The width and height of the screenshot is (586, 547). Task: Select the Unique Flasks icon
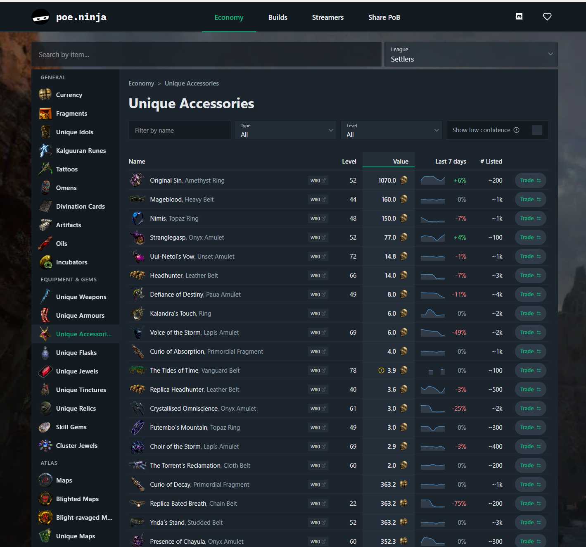[x=45, y=352]
